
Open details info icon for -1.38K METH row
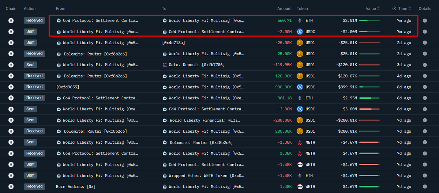click(425, 142)
